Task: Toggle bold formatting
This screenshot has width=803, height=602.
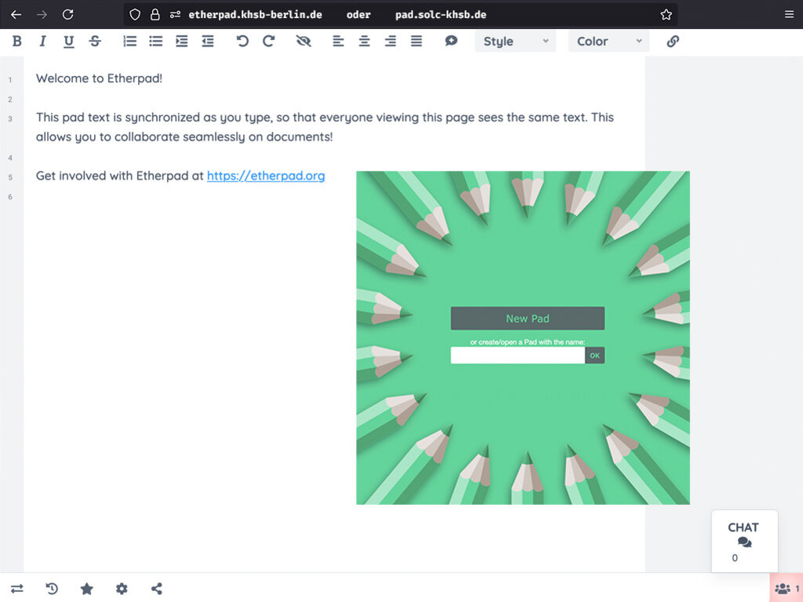Action: click(17, 42)
